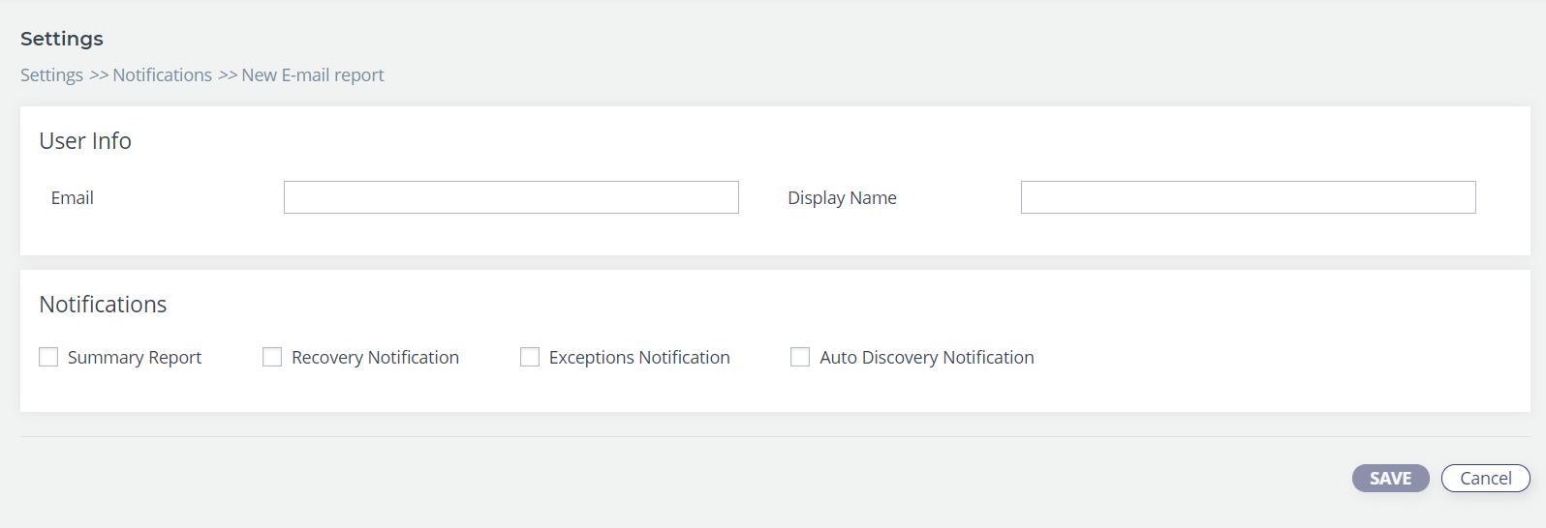Viewport: 1546px width, 528px height.
Task: Focus the Display Name text box
Action: [x=1249, y=197]
